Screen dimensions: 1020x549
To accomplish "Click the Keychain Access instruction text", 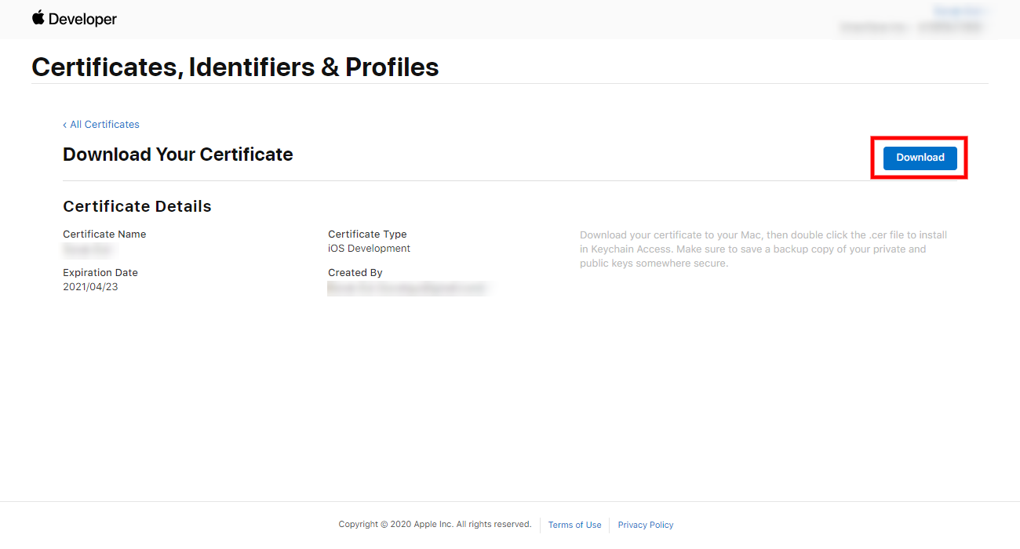I will coord(763,249).
